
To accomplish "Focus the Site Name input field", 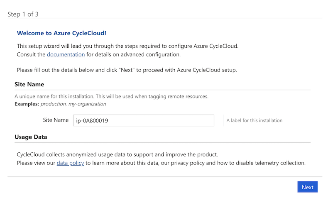I will pyautogui.click(x=144, y=120).
